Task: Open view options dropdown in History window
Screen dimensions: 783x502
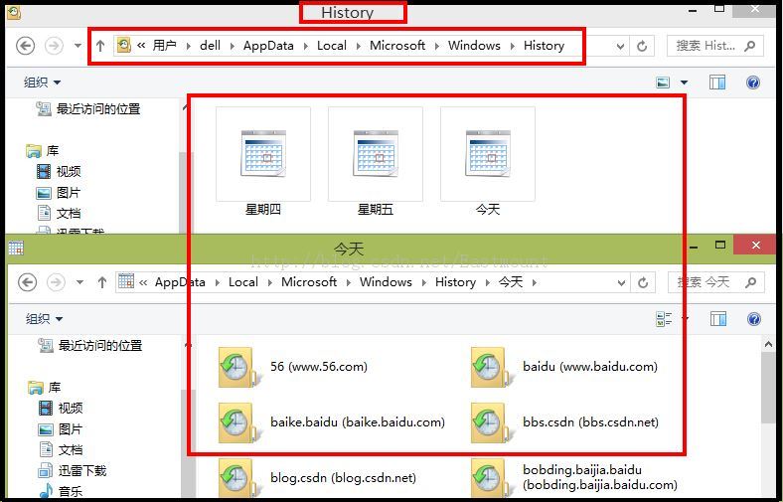Action: point(684,83)
